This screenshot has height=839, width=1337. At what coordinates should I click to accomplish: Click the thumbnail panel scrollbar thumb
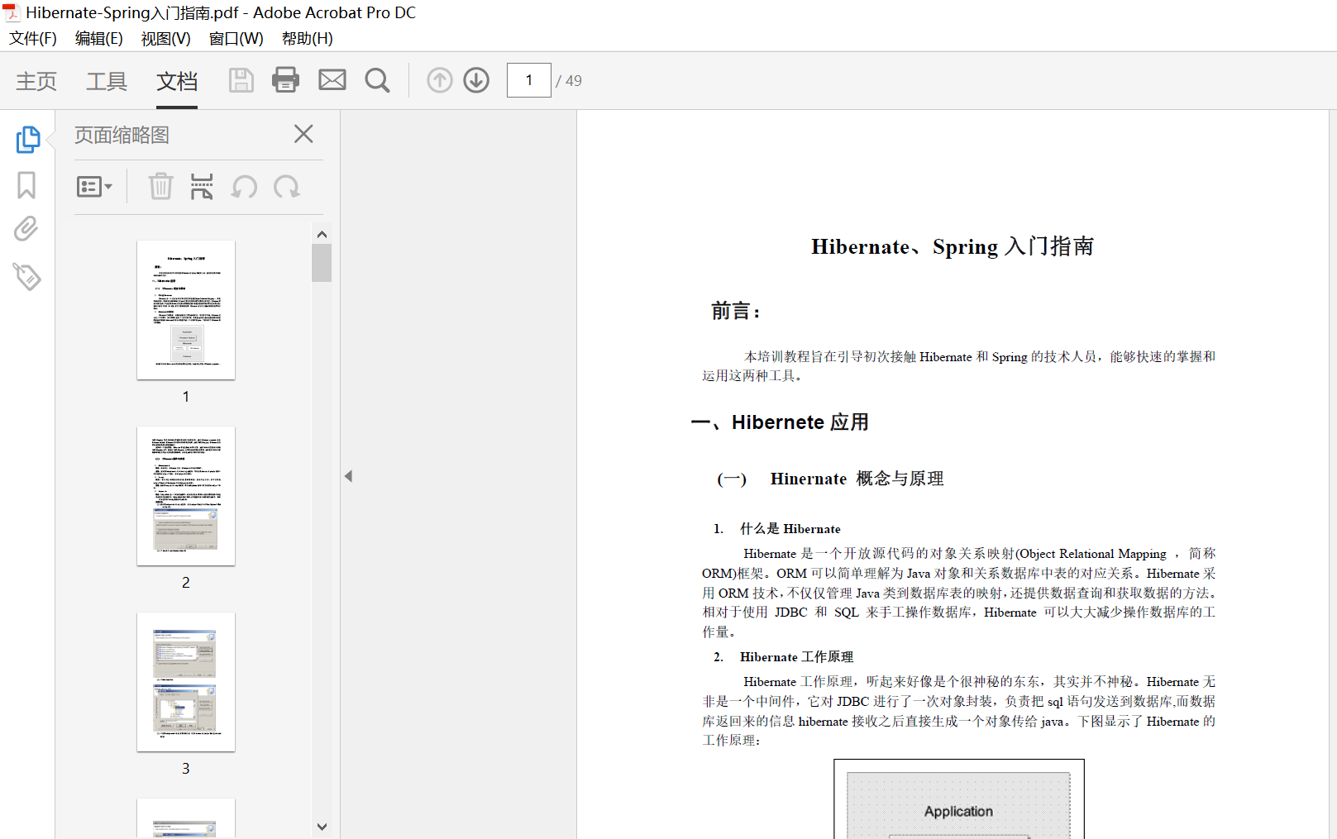[322, 263]
